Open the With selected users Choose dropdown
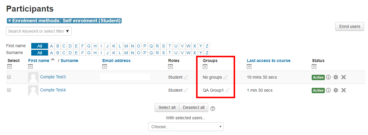This screenshot has width=368, height=135. click(x=186, y=127)
